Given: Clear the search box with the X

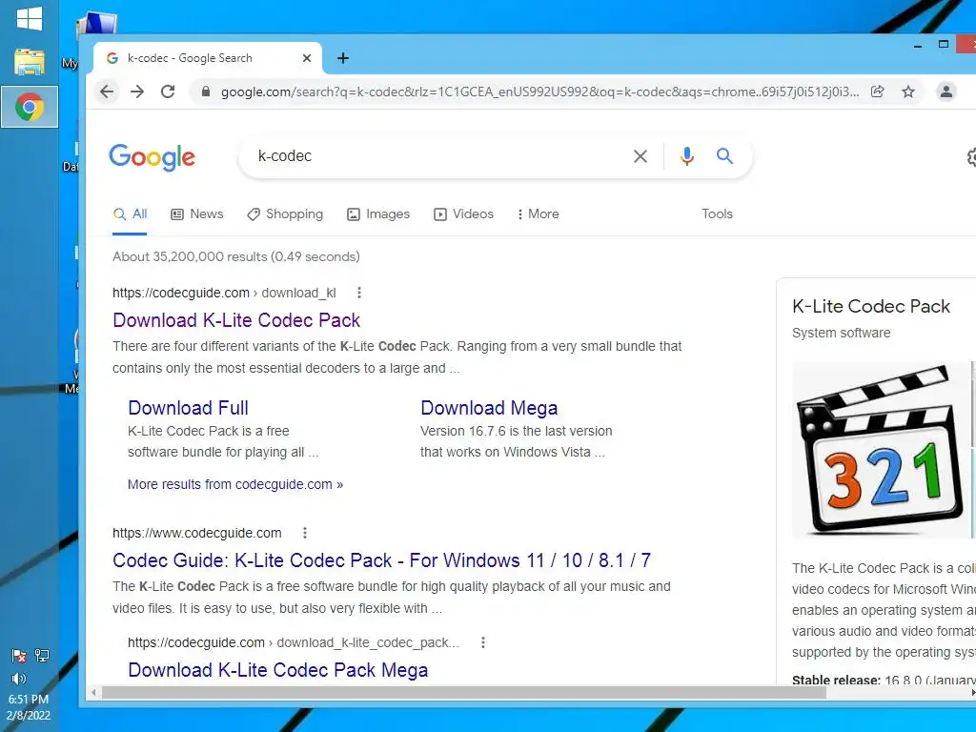Looking at the screenshot, I should click(x=640, y=156).
